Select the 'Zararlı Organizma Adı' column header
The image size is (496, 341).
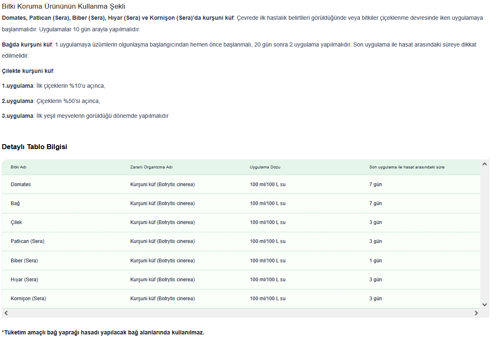[151, 167]
